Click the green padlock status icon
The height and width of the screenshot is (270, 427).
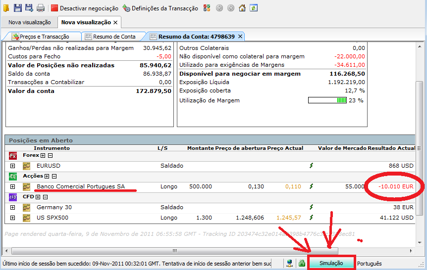coord(302,263)
